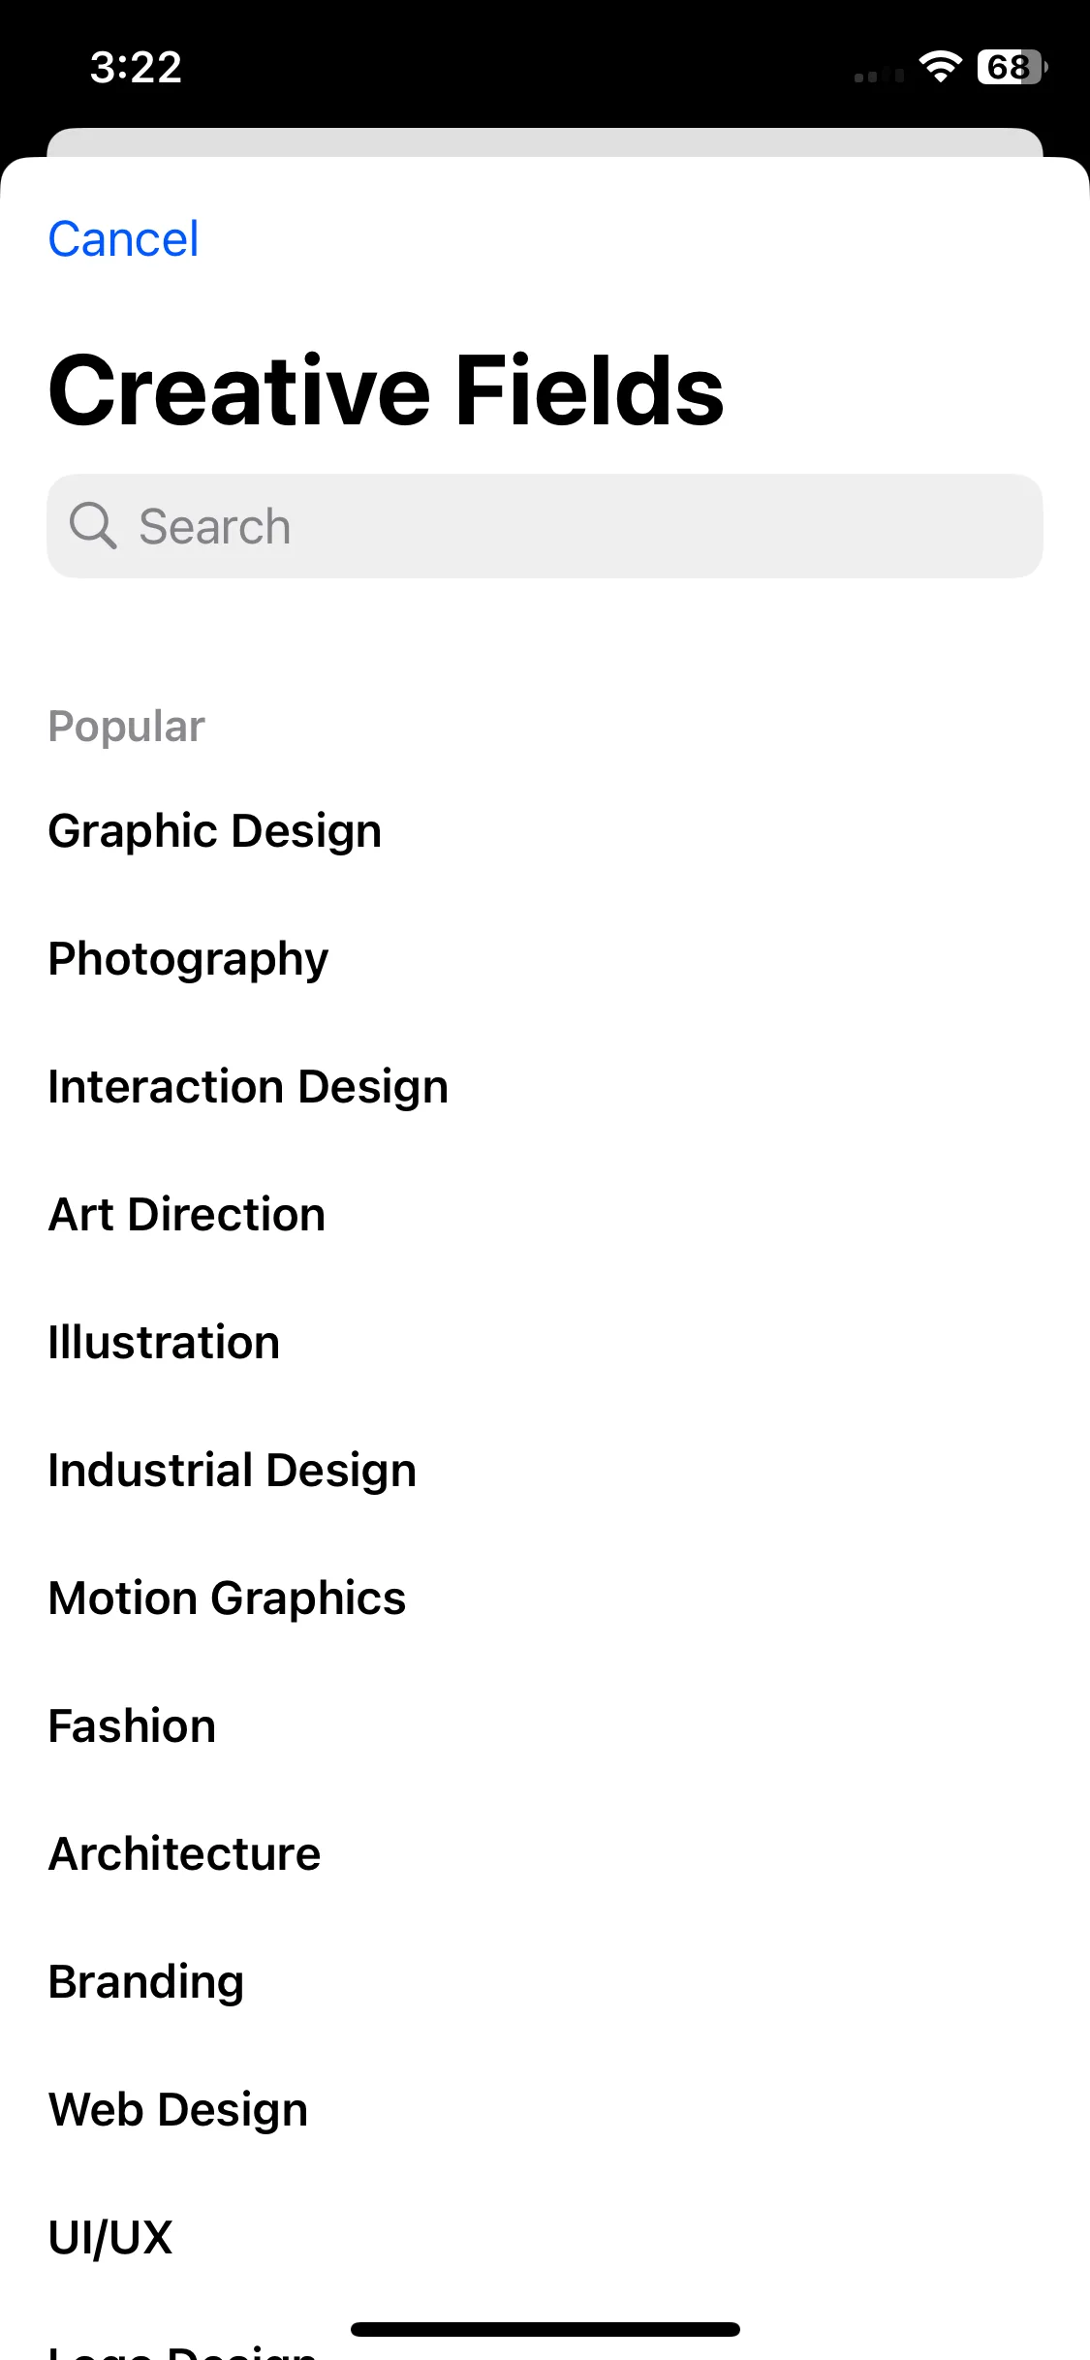Select Branding field
The width and height of the screenshot is (1090, 2360).
pos(545,1982)
